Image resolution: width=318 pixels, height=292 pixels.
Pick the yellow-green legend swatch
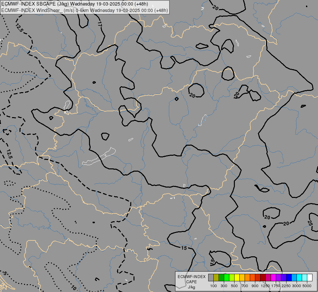(232, 278)
